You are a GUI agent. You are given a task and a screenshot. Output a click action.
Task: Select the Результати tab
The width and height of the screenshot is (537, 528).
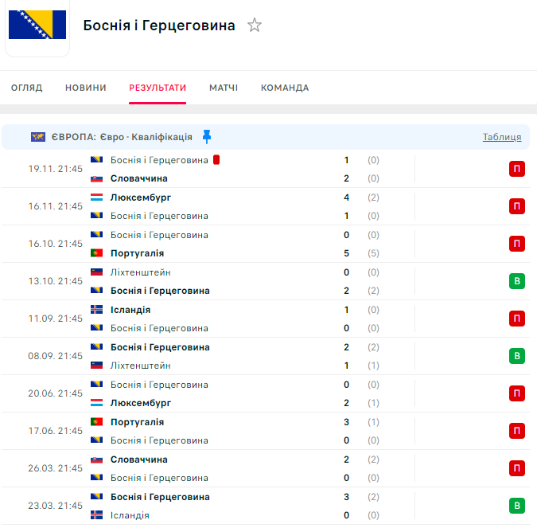158,88
